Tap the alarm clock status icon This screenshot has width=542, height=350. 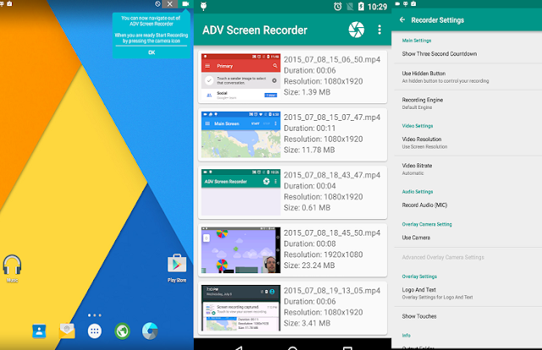click(338, 6)
